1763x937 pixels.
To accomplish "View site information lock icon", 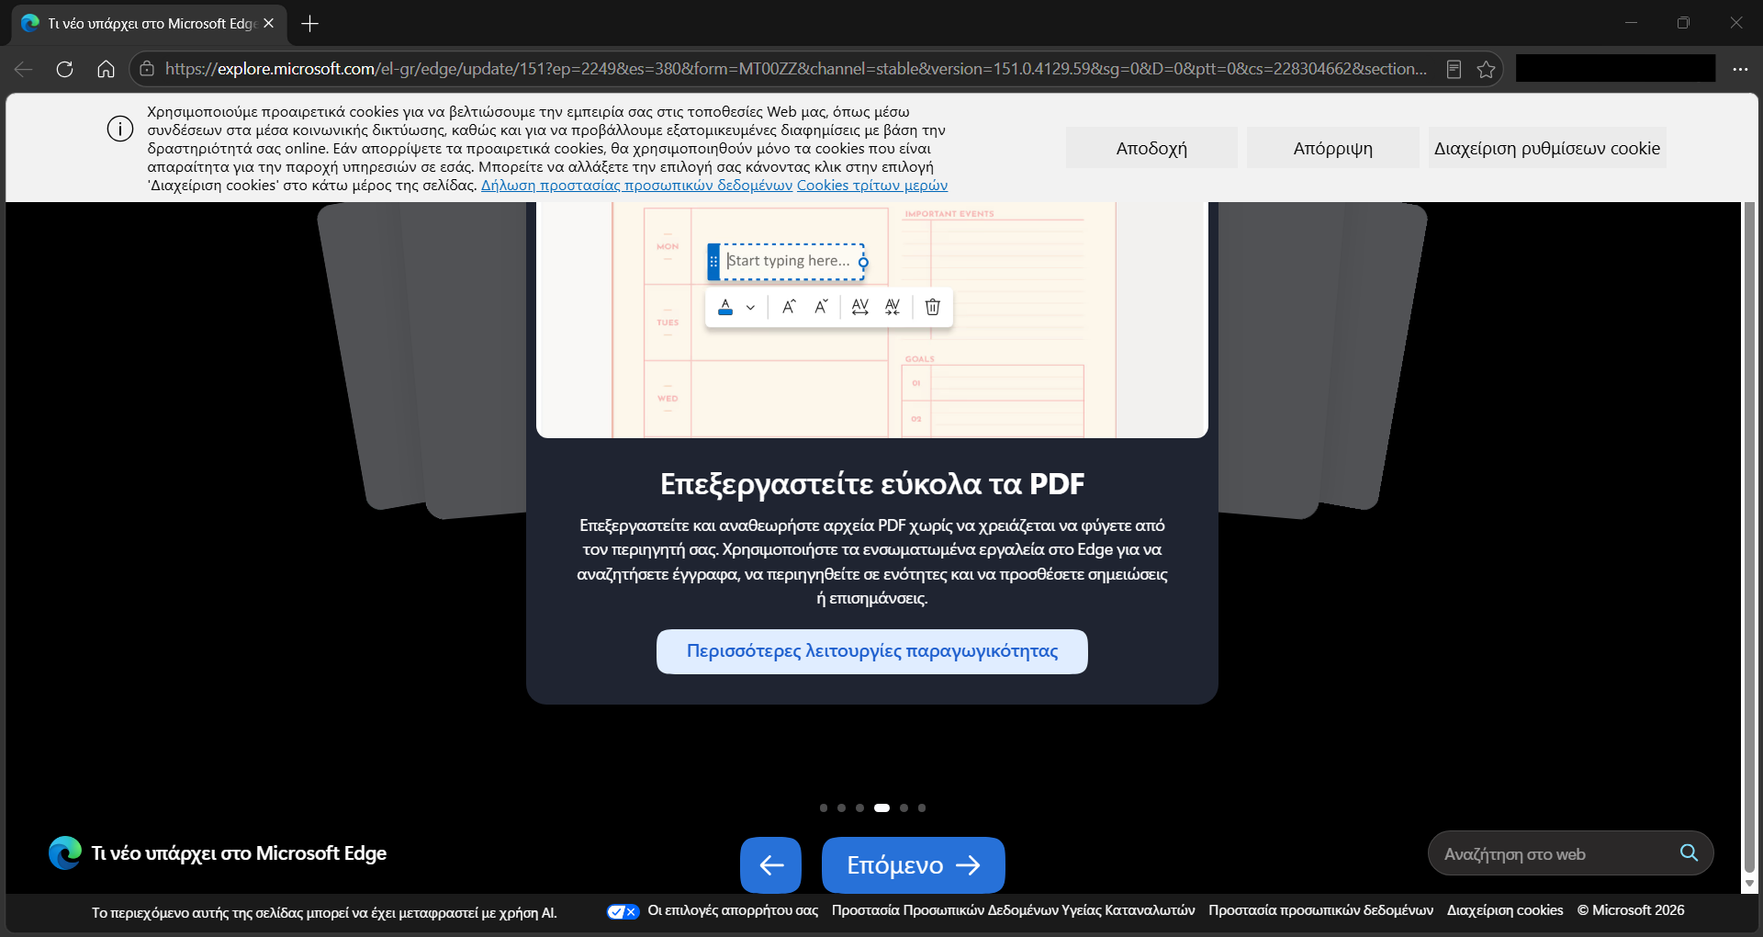I will [147, 69].
